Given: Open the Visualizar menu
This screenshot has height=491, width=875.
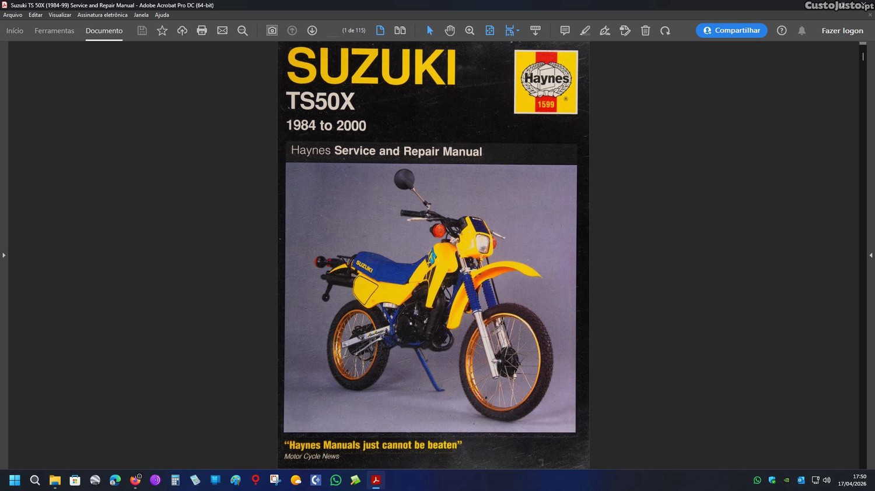Looking at the screenshot, I should 60,15.
